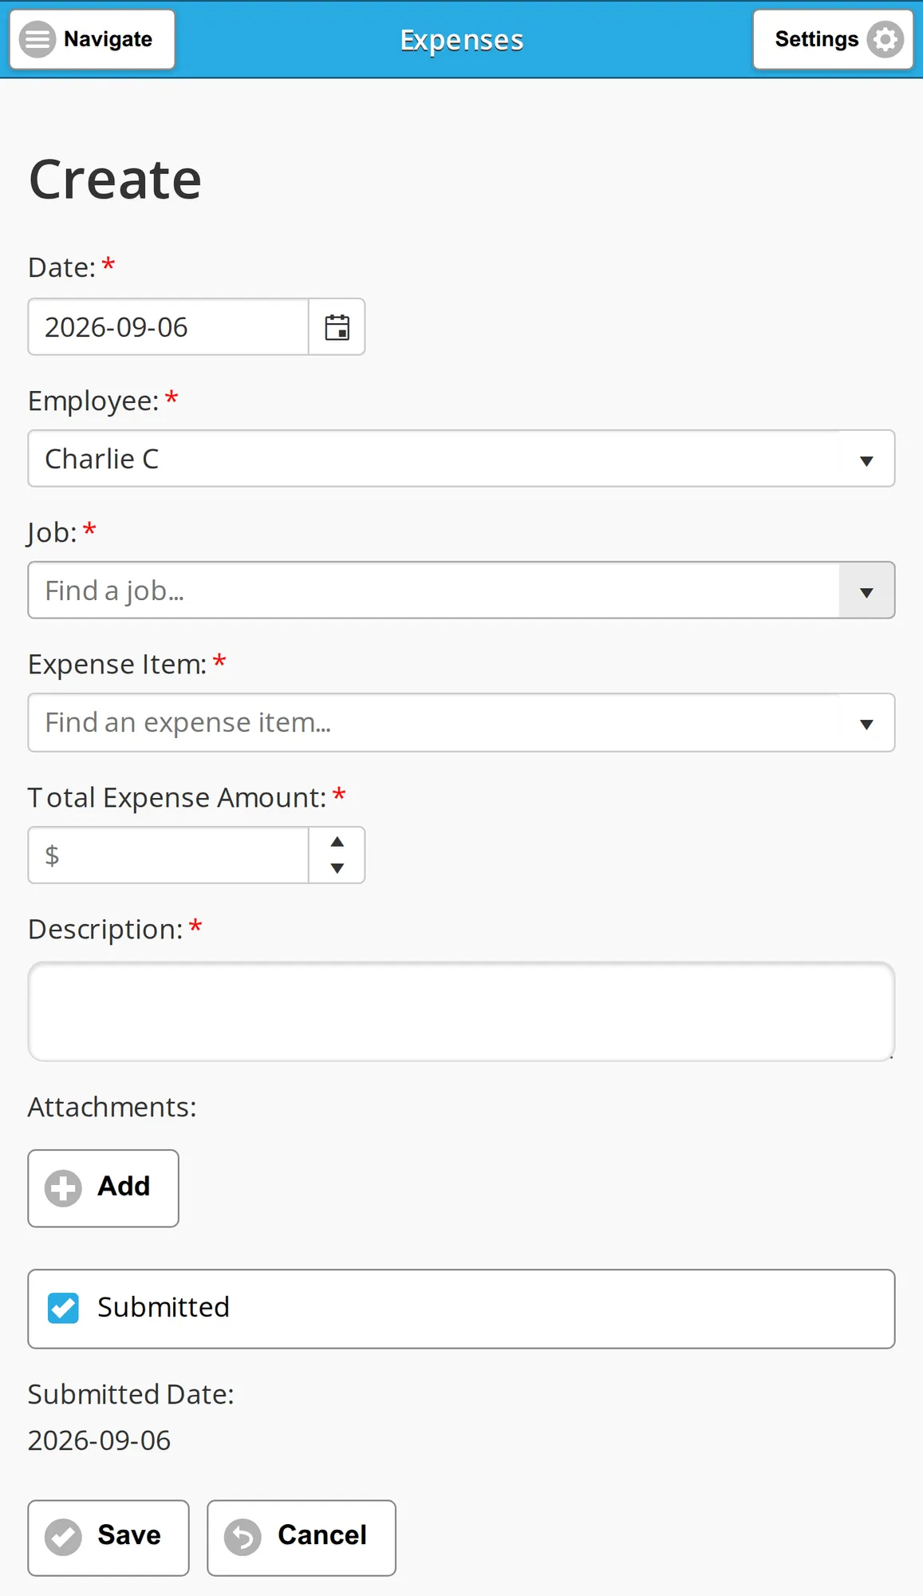Viewport: 923px width, 1596px height.
Task: Click the Find a job search field
Action: coord(434,591)
